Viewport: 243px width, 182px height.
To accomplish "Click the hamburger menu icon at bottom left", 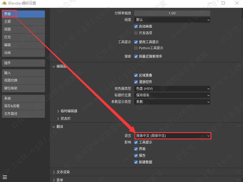I will (5, 177).
